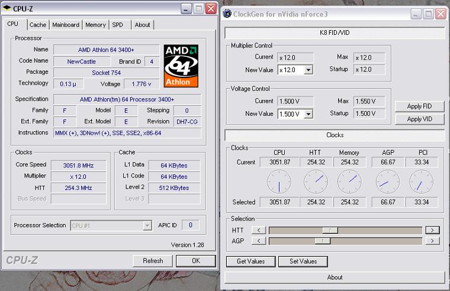The width and height of the screenshot is (450, 291).
Task: Click AGP slider left arrow
Action: (259, 241)
